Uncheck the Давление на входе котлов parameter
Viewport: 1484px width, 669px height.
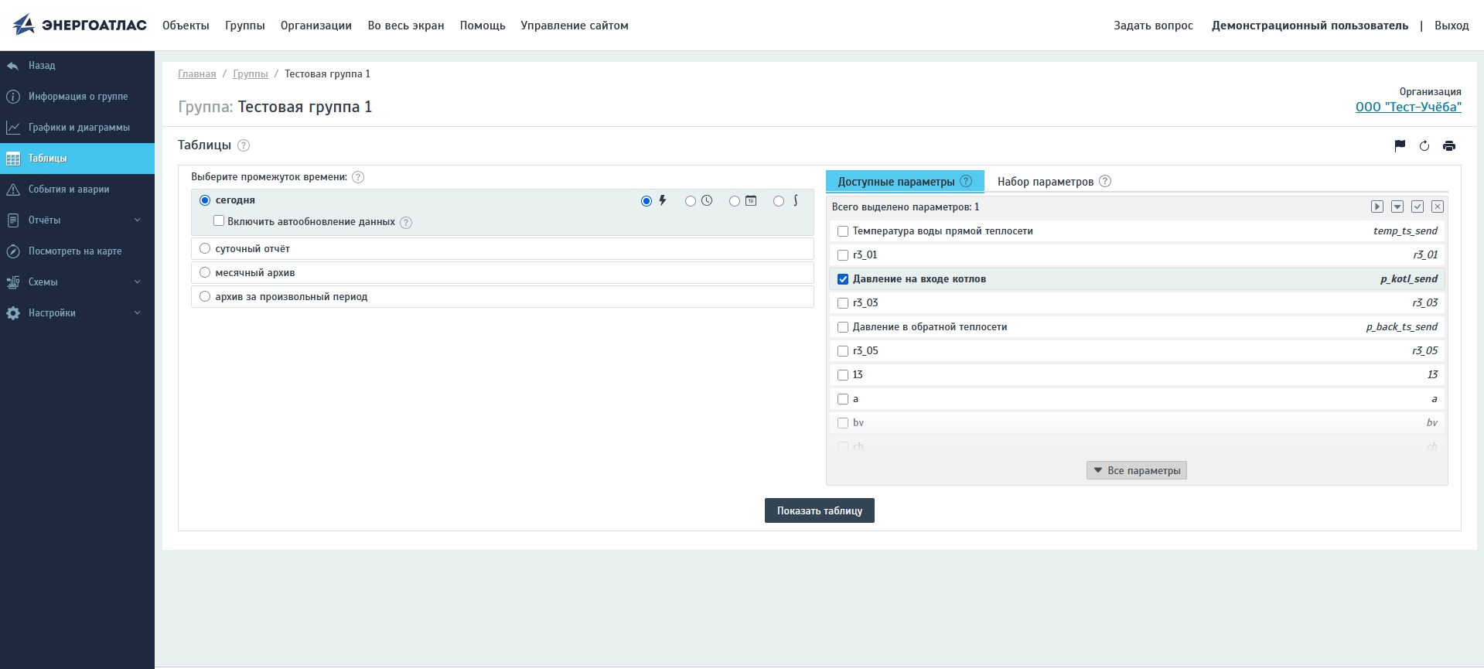tap(843, 279)
